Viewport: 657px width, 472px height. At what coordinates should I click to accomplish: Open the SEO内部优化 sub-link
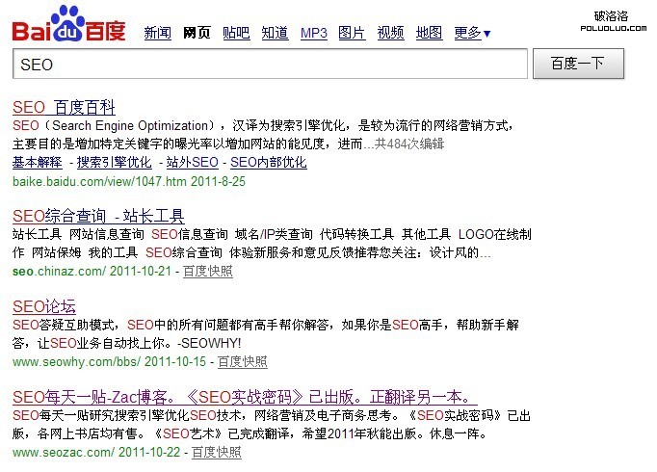[x=269, y=162]
